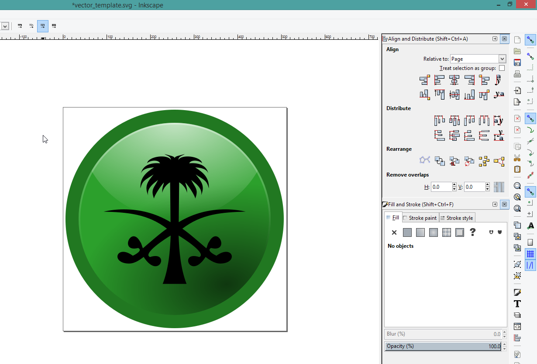The image size is (537, 364).
Task: Switch to the Stroke style tab
Action: click(457, 218)
